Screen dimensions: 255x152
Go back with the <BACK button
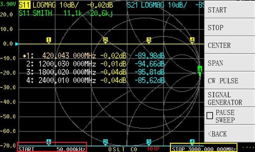point(230,134)
